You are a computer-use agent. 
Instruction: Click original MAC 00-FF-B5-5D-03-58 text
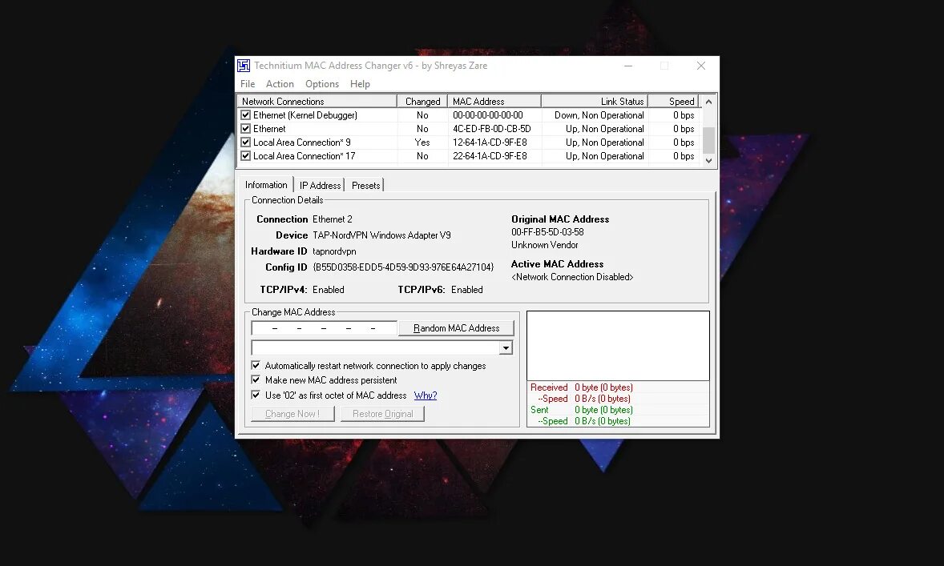pos(547,232)
